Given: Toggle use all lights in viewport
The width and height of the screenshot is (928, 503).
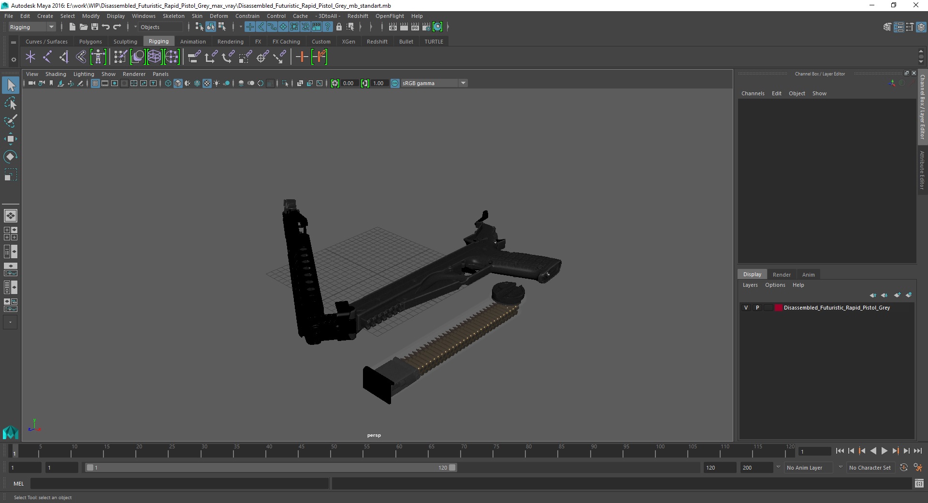Looking at the screenshot, I should coord(217,83).
